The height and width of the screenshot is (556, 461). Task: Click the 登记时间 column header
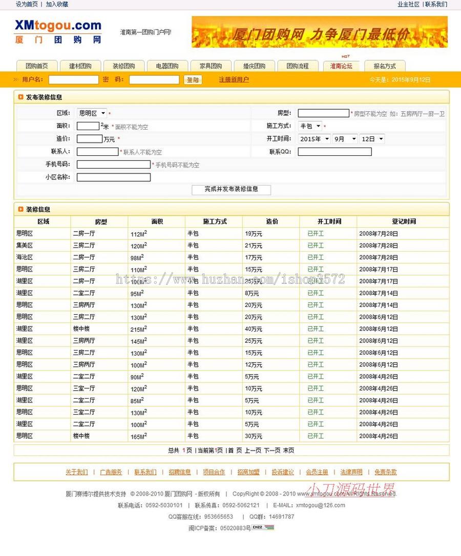click(404, 221)
